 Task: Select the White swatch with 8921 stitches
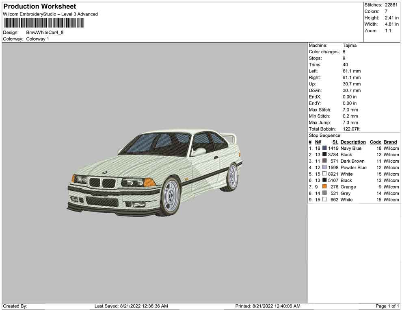click(324, 174)
